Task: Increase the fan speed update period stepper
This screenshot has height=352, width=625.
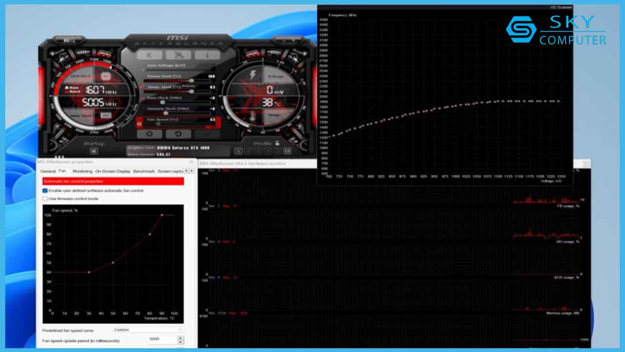Action: tap(181, 338)
